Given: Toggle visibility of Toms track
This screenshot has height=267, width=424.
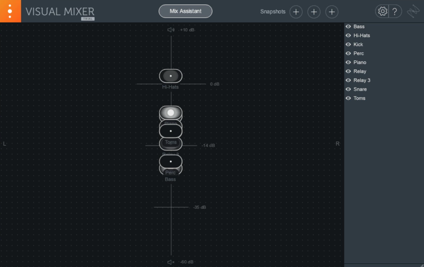Looking at the screenshot, I should (348, 98).
